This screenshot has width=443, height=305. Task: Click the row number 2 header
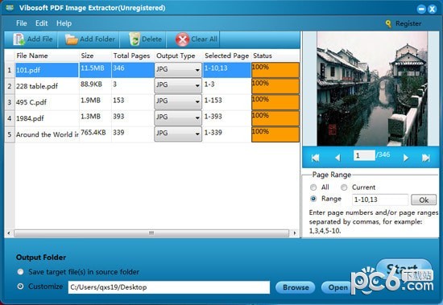tap(10, 86)
